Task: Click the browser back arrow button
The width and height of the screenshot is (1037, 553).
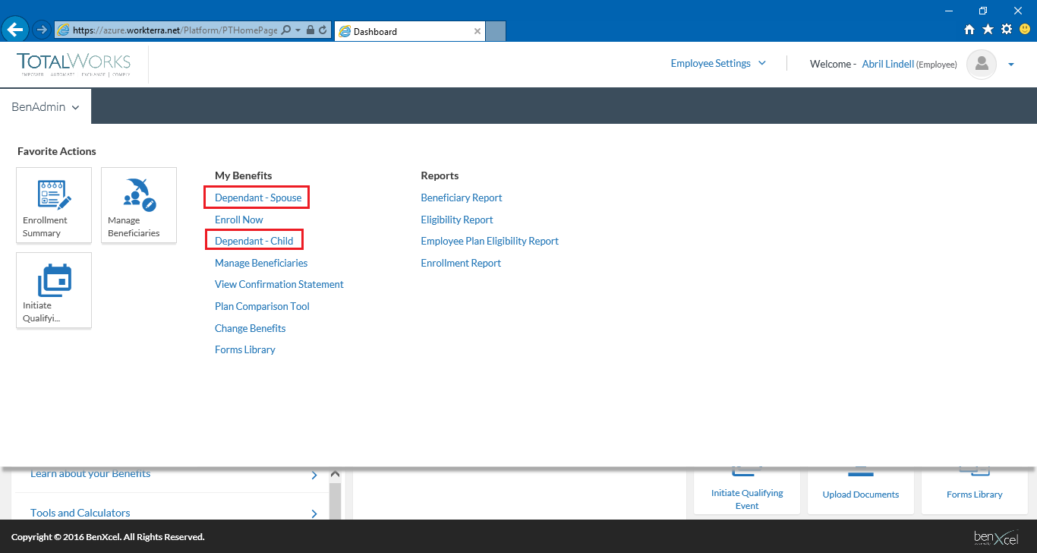Action: [14, 30]
